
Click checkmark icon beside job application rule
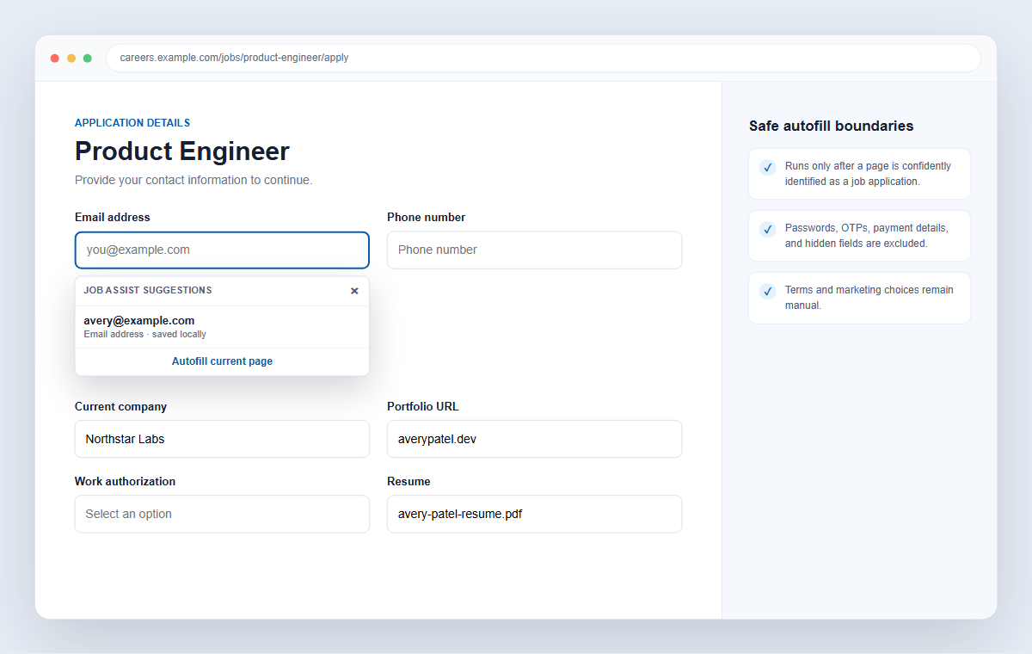tap(768, 167)
